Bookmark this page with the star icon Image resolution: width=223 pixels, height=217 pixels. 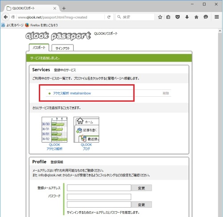coord(160,17)
